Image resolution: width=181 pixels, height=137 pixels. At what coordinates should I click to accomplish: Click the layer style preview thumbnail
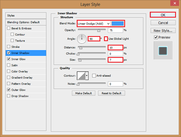pos(163,51)
